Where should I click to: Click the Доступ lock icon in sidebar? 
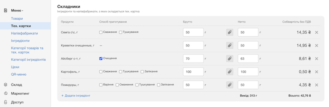[x=5, y=102]
